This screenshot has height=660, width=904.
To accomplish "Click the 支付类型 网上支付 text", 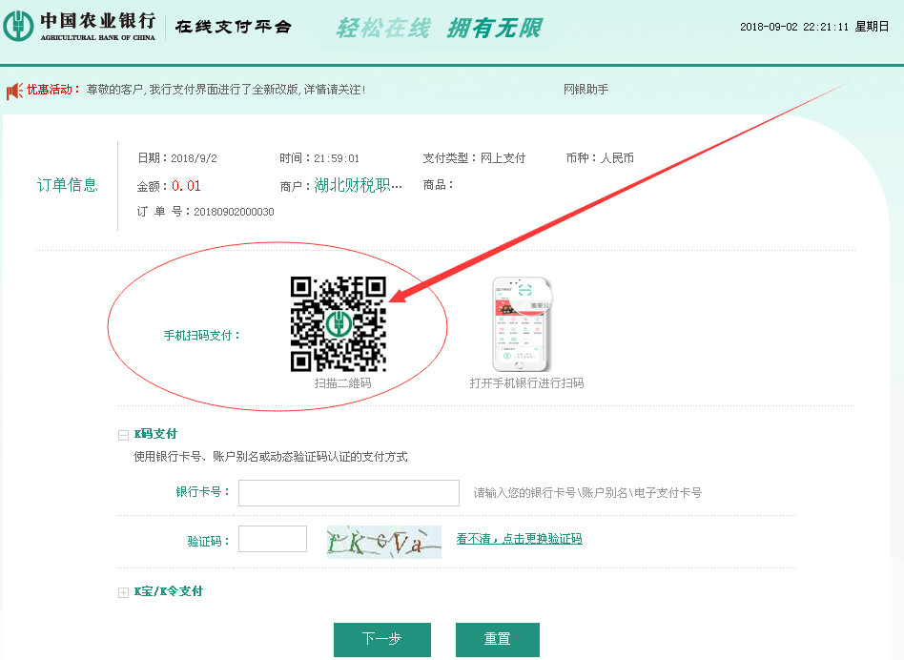I will 475,158.
